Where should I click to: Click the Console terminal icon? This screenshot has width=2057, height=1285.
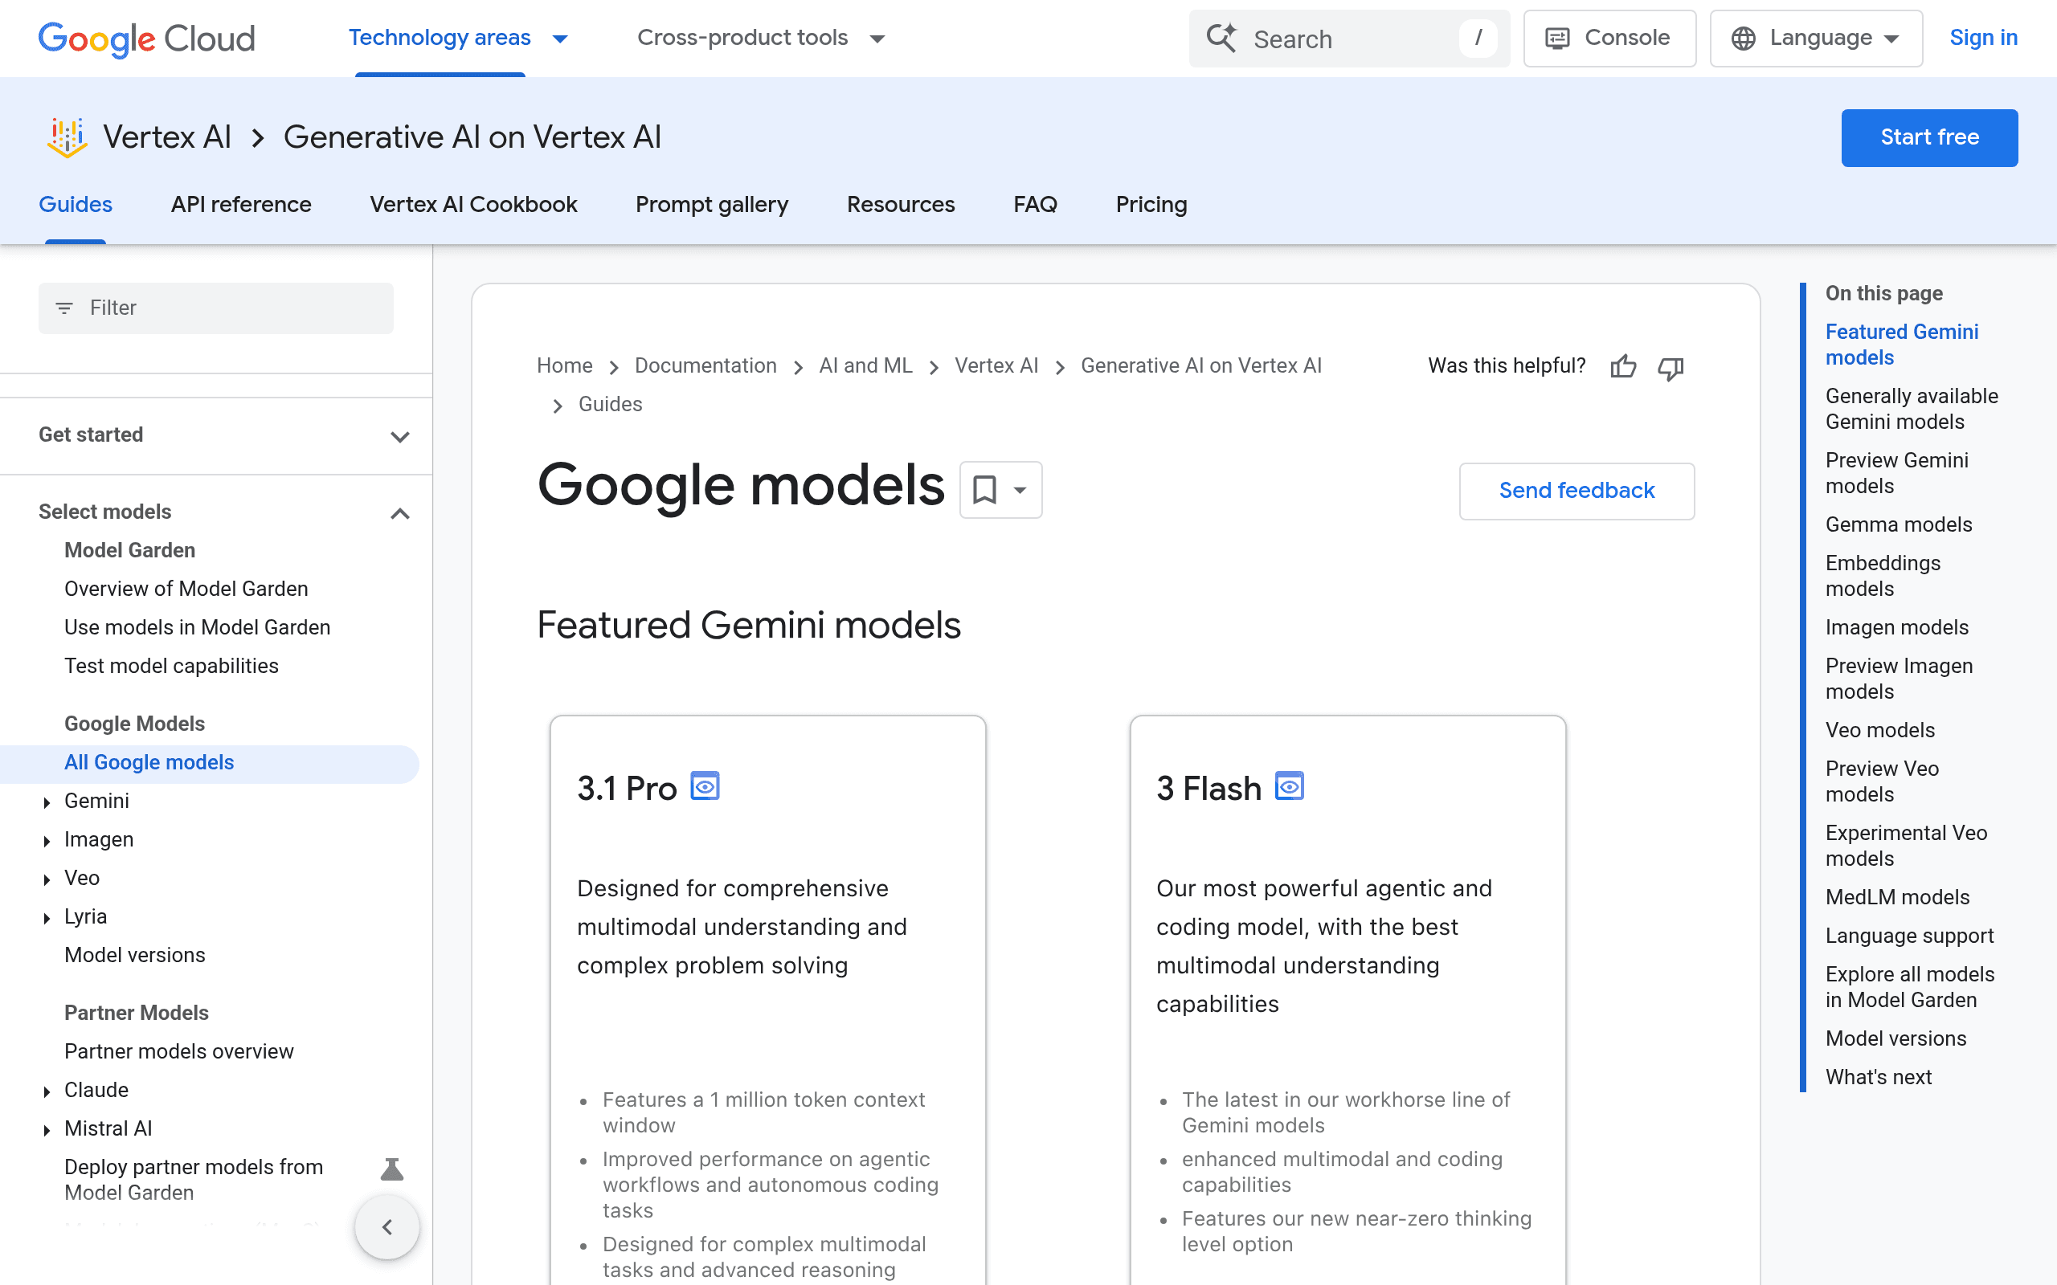coord(1556,39)
